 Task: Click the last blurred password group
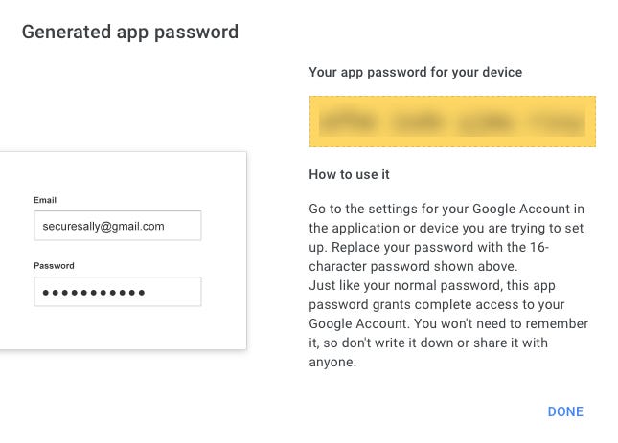(x=556, y=122)
